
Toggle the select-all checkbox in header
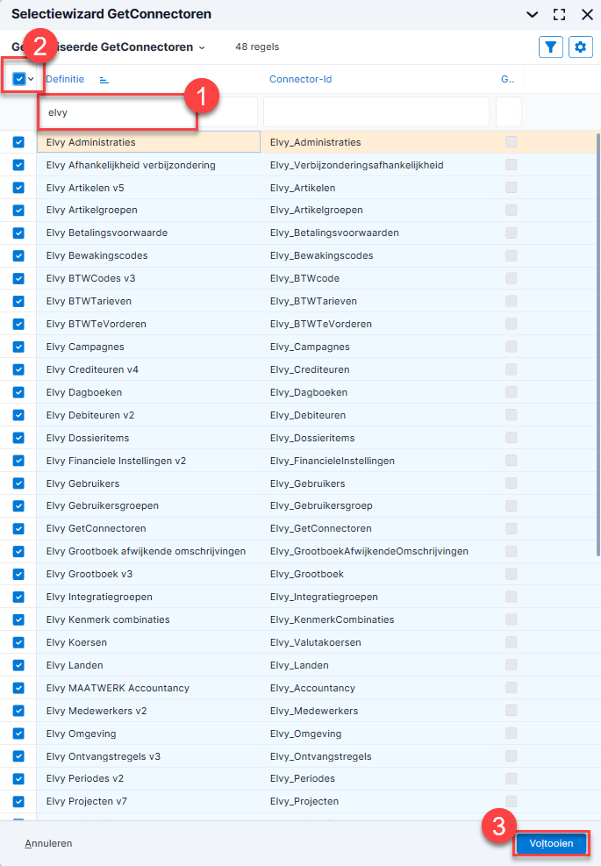19,79
